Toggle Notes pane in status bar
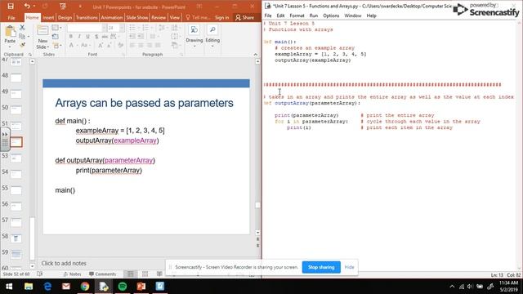The width and height of the screenshot is (523, 294). click(x=72, y=274)
